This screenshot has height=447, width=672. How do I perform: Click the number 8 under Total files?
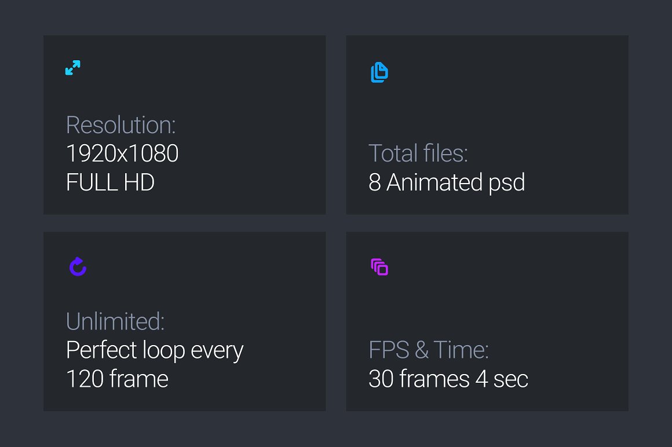click(x=375, y=182)
